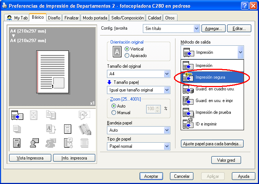
Task: Click the document with bar chart icon
Action: tap(17, 143)
